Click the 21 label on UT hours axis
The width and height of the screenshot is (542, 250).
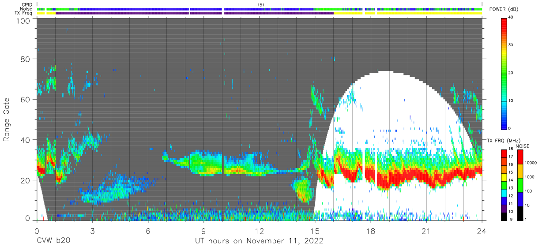[x=426, y=231]
